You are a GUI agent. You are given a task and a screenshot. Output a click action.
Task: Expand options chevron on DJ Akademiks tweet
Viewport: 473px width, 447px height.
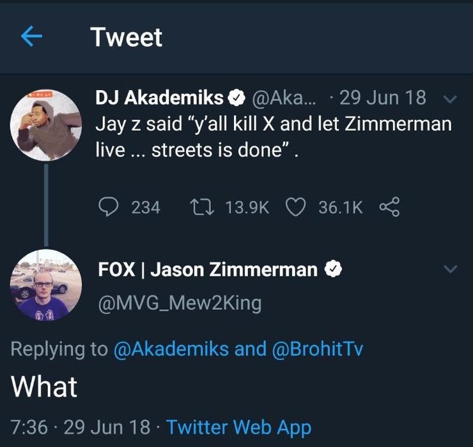[451, 99]
